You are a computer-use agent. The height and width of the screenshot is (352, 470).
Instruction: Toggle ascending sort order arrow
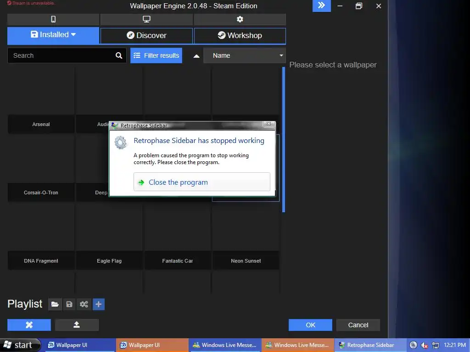[196, 56]
